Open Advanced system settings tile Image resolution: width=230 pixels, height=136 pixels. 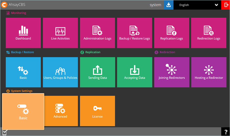(x=61, y=111)
